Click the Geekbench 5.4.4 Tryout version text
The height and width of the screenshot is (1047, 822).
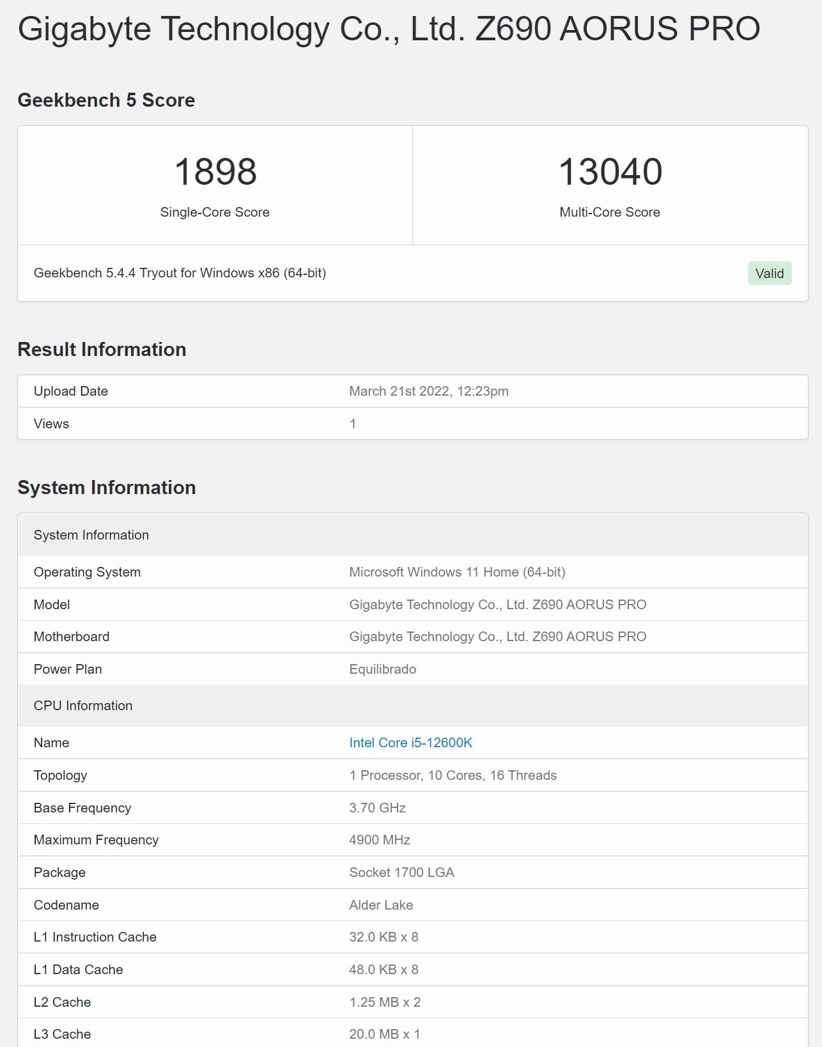pos(180,273)
